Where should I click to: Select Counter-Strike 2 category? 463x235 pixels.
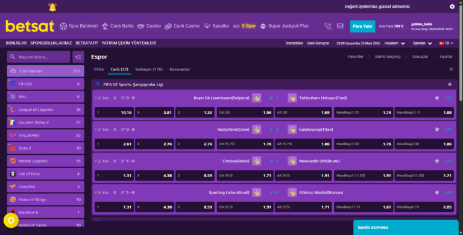pyautogui.click(x=45, y=122)
